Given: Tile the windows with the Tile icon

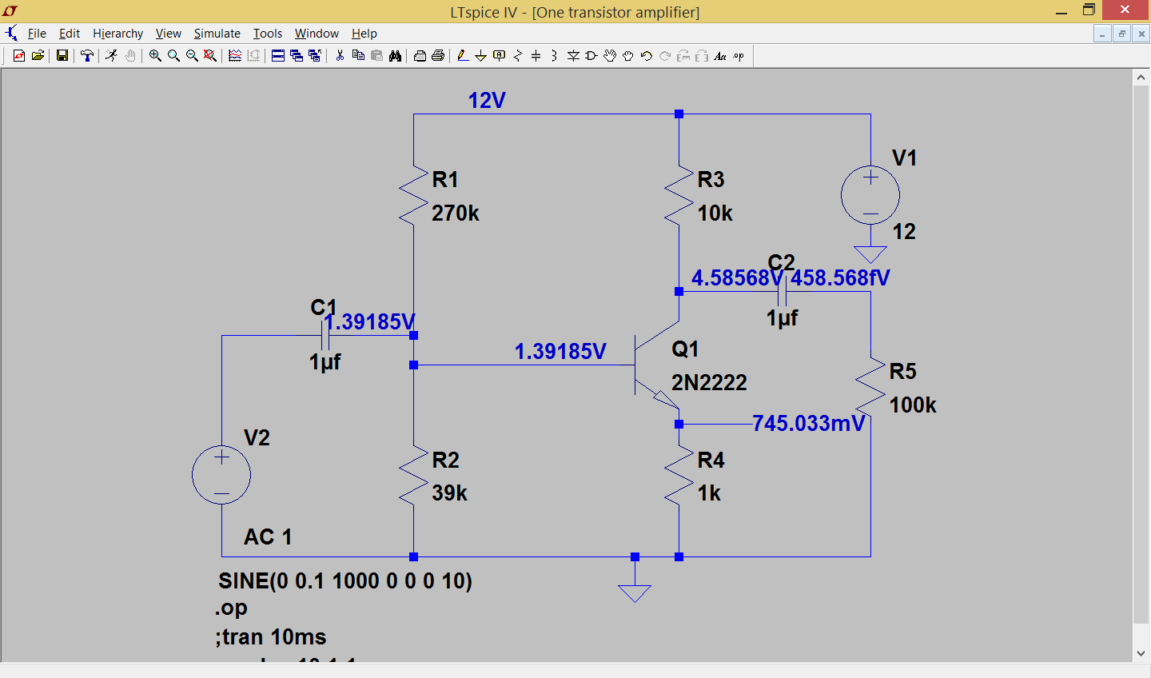Looking at the screenshot, I should (x=278, y=56).
